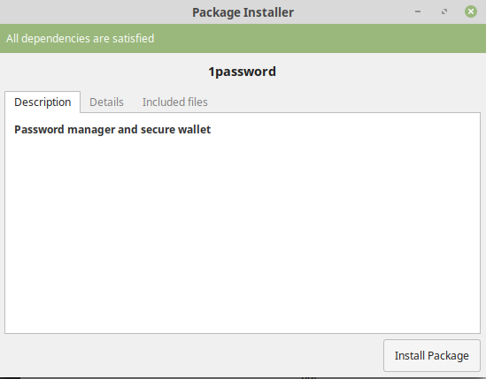
Task: Click the 1password package name heading
Action: (x=242, y=72)
